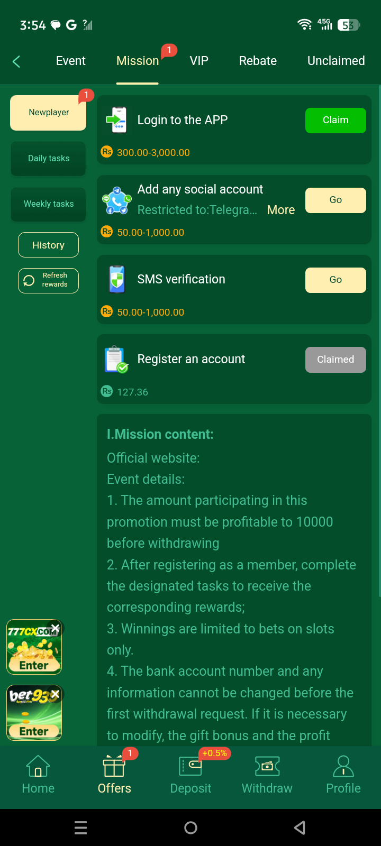Switch to the VIP tab
This screenshot has height=846, width=381.
[199, 61]
